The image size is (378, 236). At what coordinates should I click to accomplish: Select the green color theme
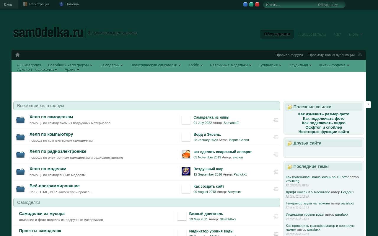coord(251,4)
